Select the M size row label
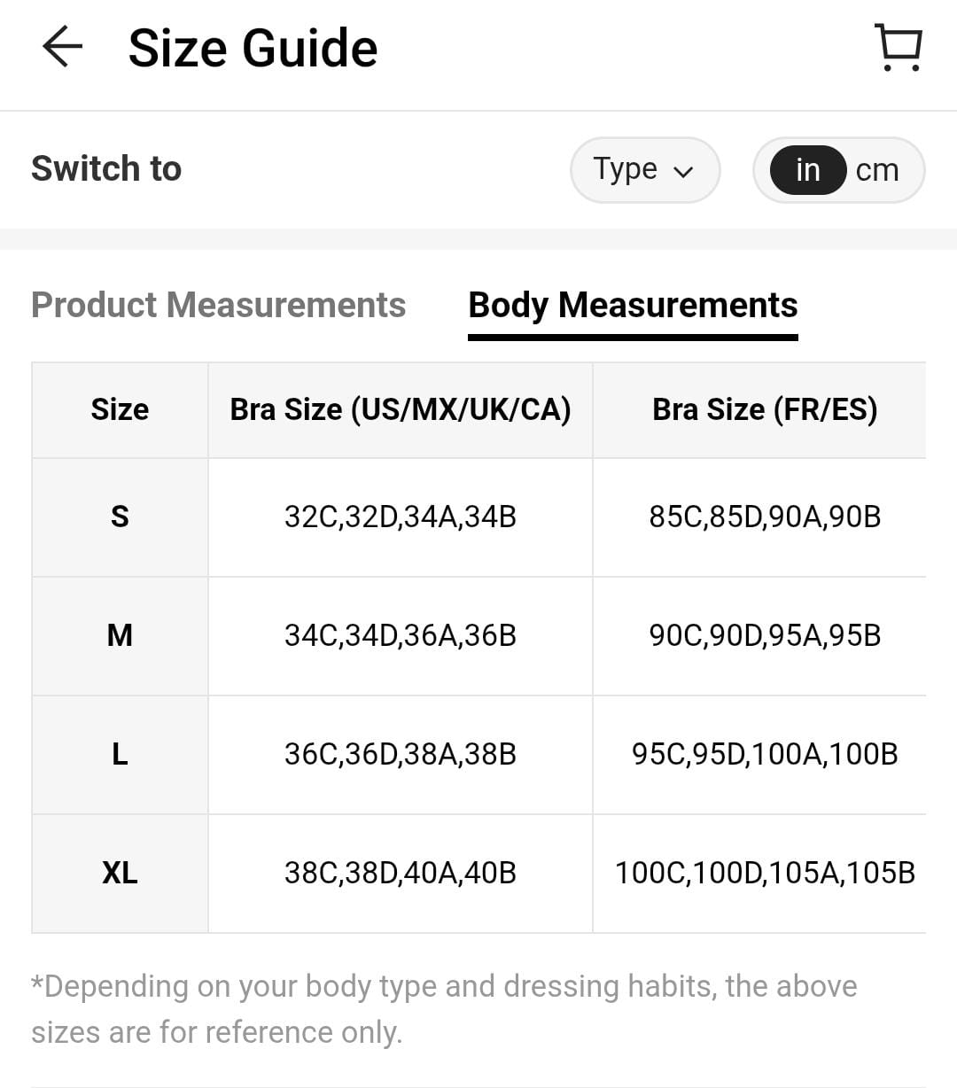The image size is (957, 1088). coord(120,635)
